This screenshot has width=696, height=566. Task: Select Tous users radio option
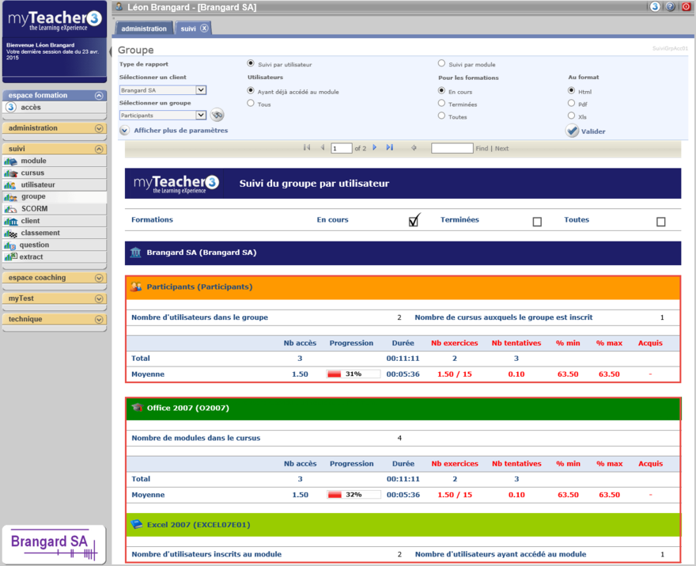pyautogui.click(x=251, y=104)
